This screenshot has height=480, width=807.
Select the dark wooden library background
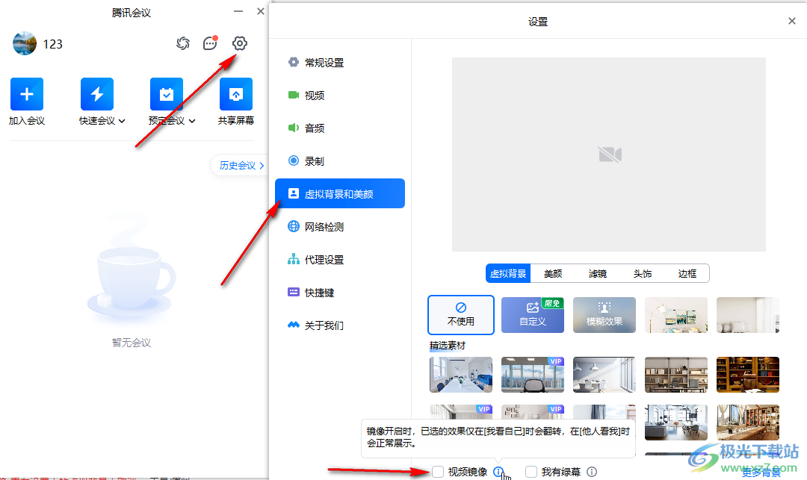click(x=748, y=375)
